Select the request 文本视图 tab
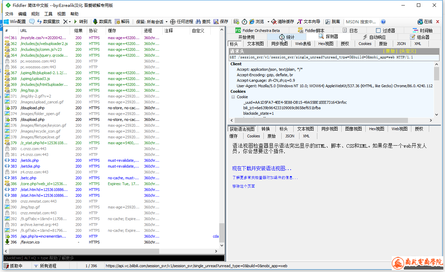Image resolution: width=445 pixels, height=272 pixels. pyautogui.click(x=256, y=44)
